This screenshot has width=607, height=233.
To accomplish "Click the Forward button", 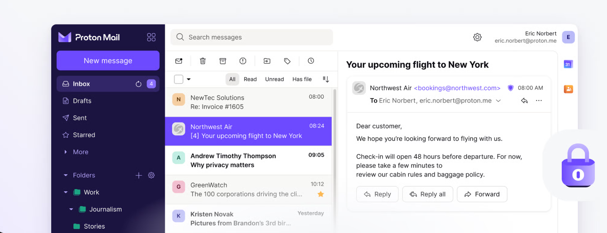I will click(482, 194).
